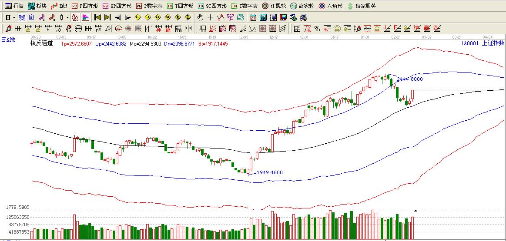506x241 pixels.
Task: Open the 行情 market quotes view
Action: [x=14, y=6]
